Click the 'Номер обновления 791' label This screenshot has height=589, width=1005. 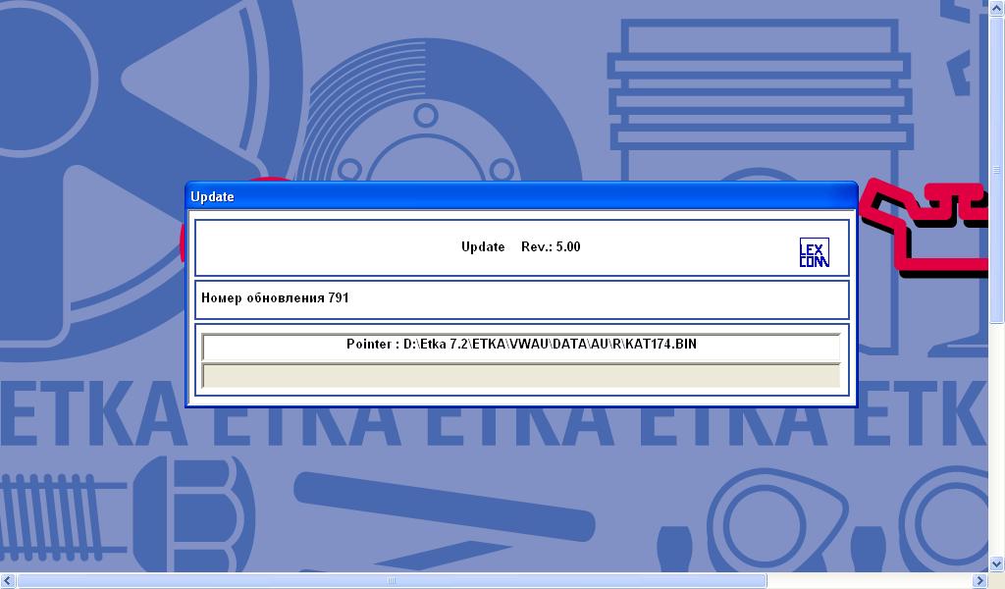(275, 298)
